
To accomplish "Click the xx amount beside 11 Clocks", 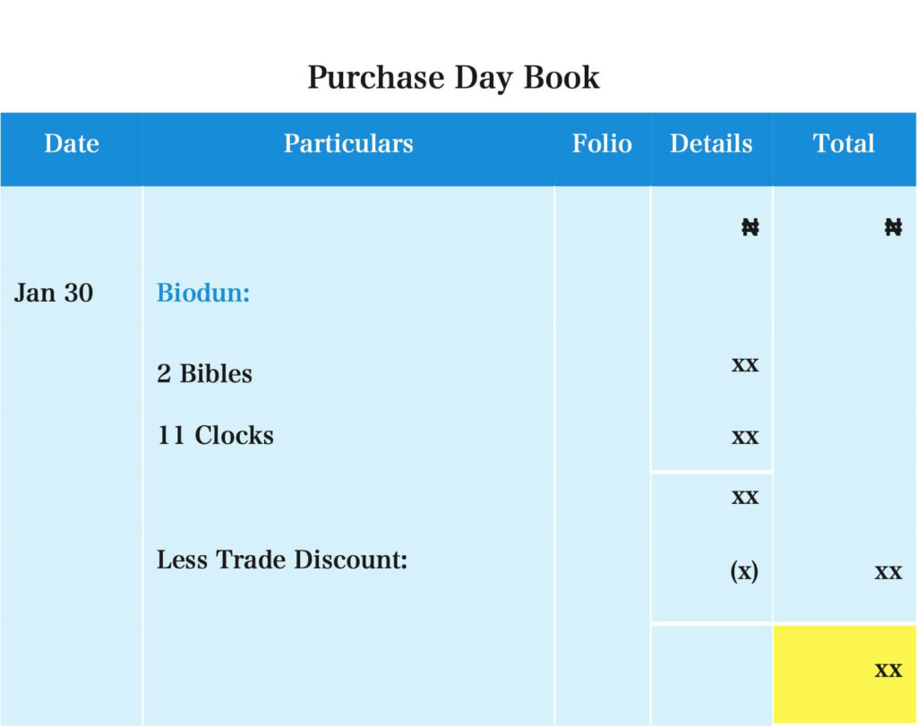I will pos(745,437).
